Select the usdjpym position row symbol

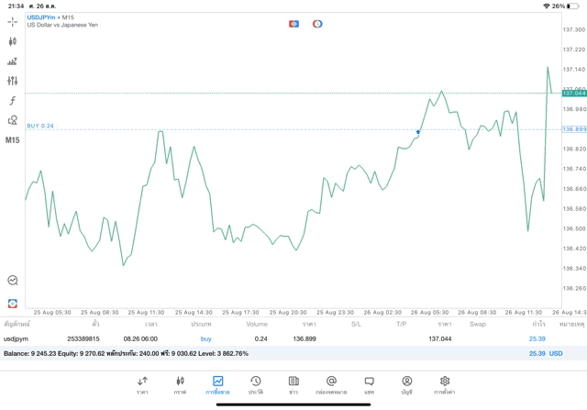coord(16,338)
